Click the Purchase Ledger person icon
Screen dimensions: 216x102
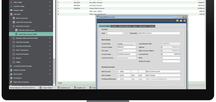pos(11,6)
